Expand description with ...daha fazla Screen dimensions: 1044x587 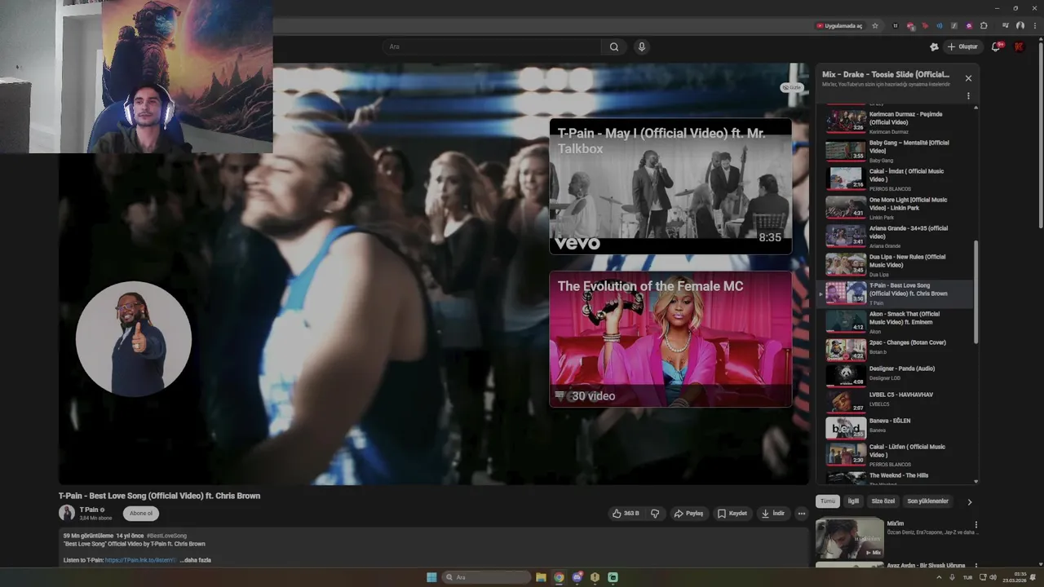click(x=196, y=560)
